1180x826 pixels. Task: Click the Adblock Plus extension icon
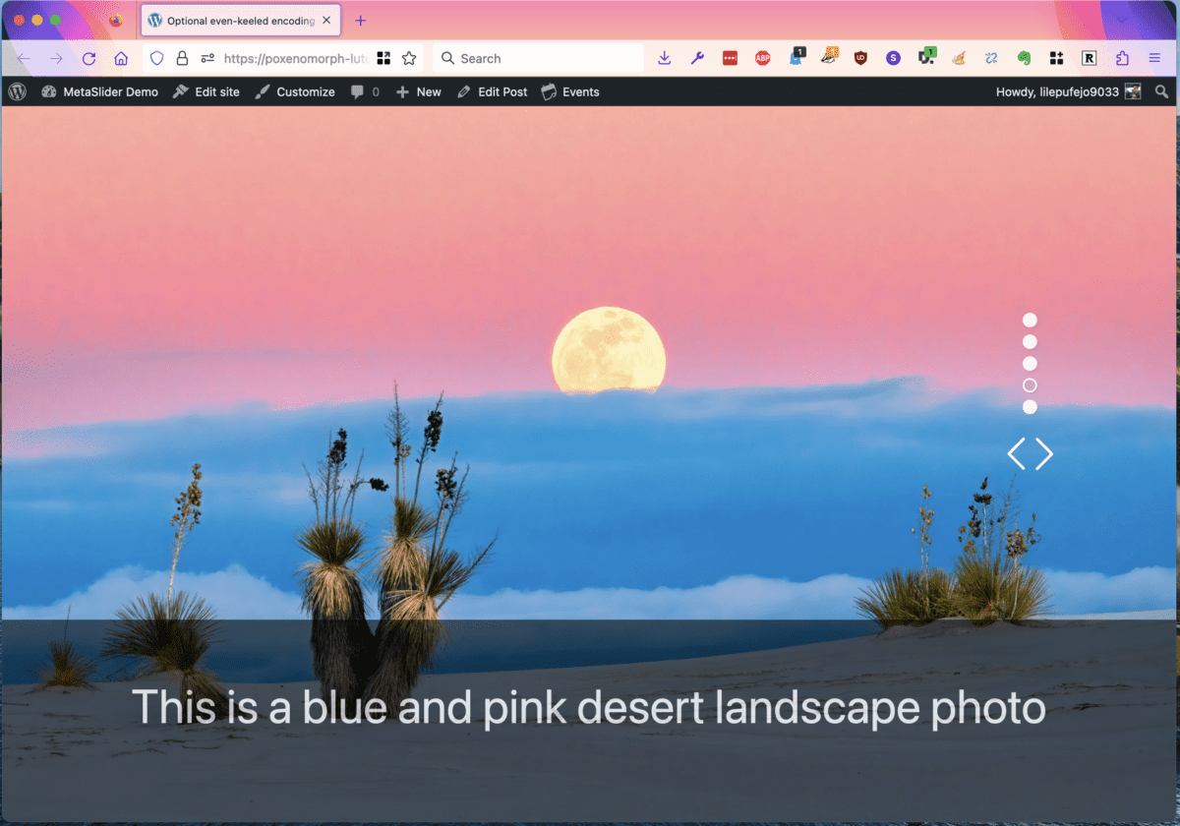763,58
